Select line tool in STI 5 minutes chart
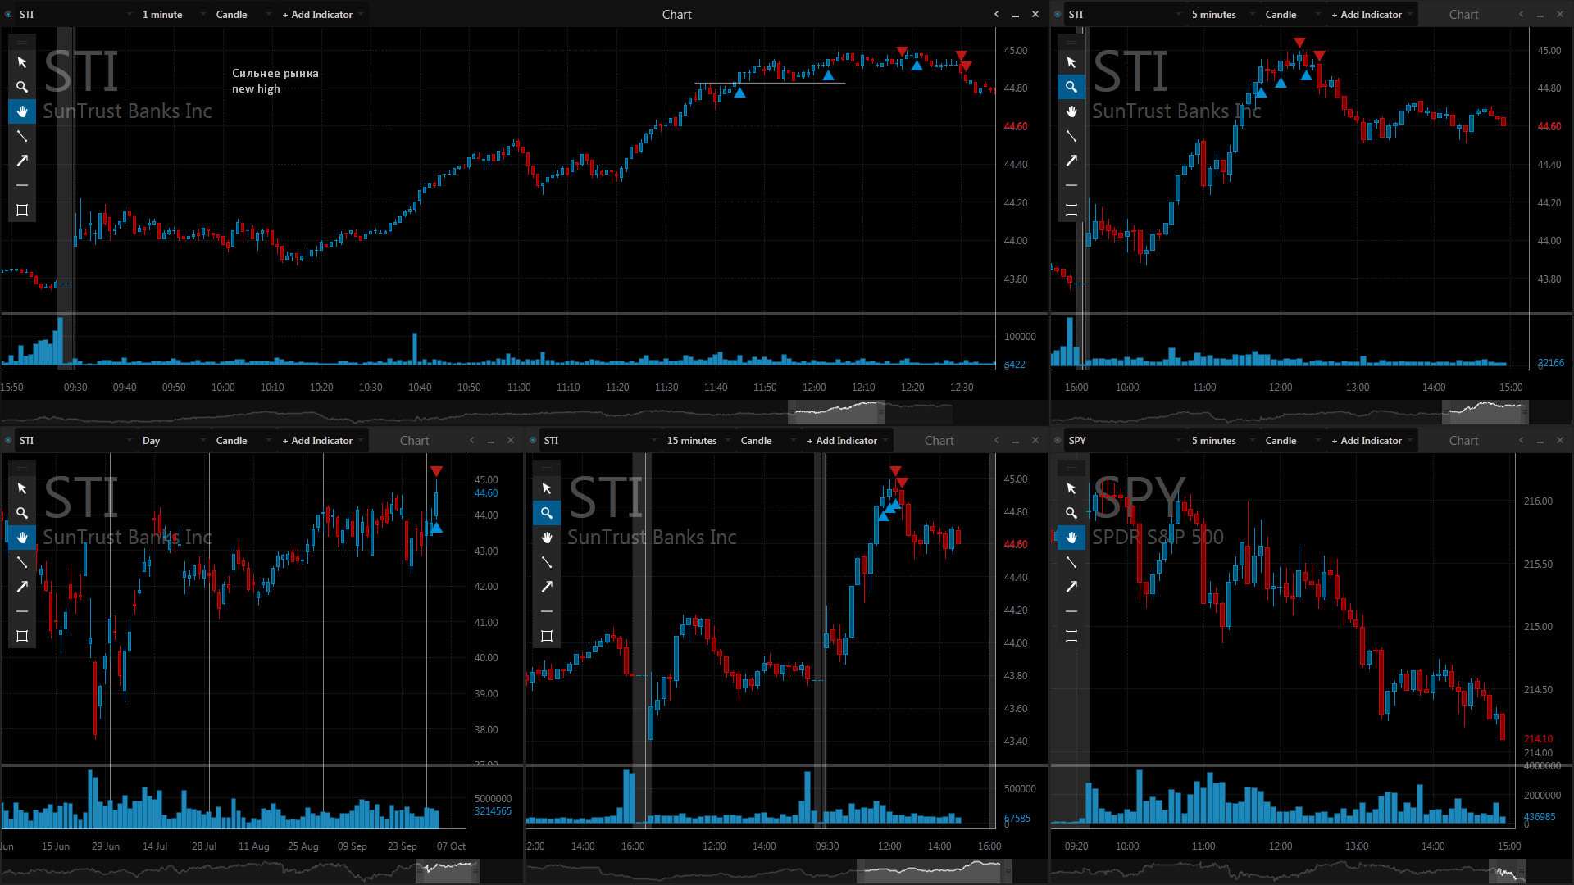Image resolution: width=1574 pixels, height=885 pixels. [x=1071, y=136]
